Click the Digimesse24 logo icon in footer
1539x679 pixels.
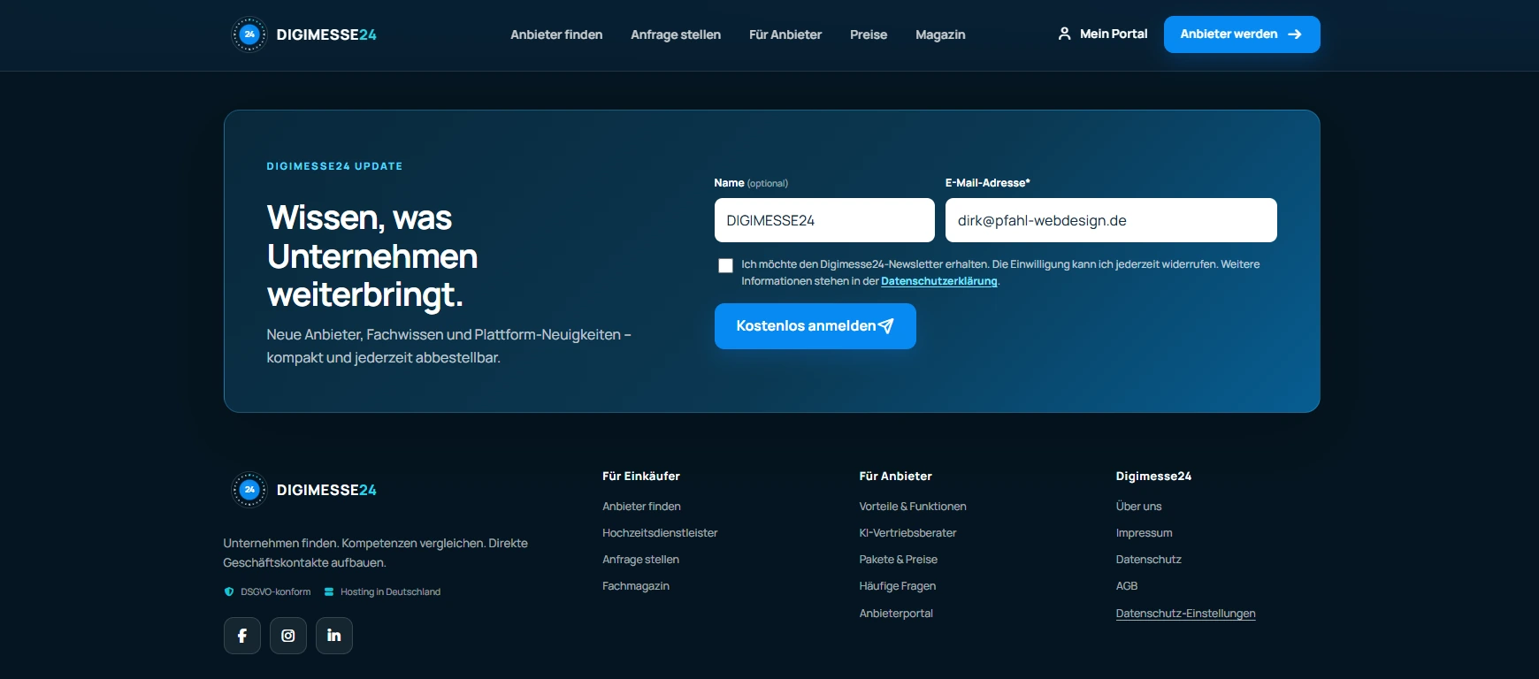(x=249, y=490)
